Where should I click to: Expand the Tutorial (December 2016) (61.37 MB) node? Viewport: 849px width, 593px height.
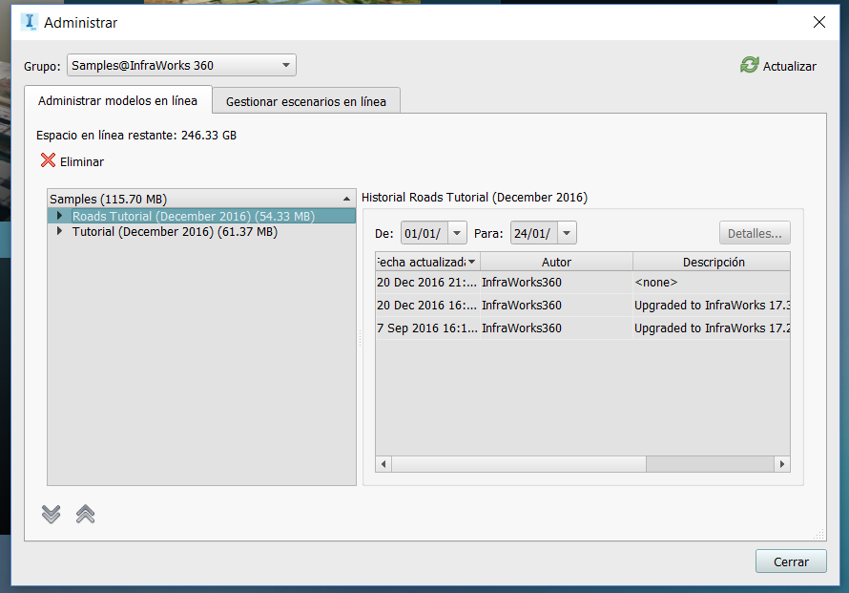[59, 231]
